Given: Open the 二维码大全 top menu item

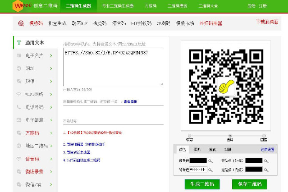Looking at the screenshot, I should (x=208, y=6).
